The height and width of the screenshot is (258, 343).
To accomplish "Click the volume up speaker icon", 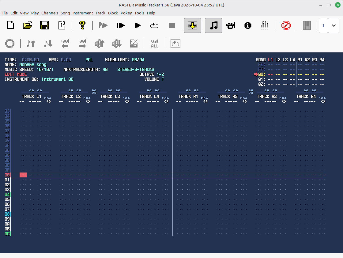I will tap(99, 43).
